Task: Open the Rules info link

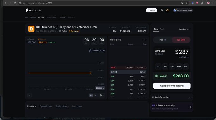Action: [63, 31]
